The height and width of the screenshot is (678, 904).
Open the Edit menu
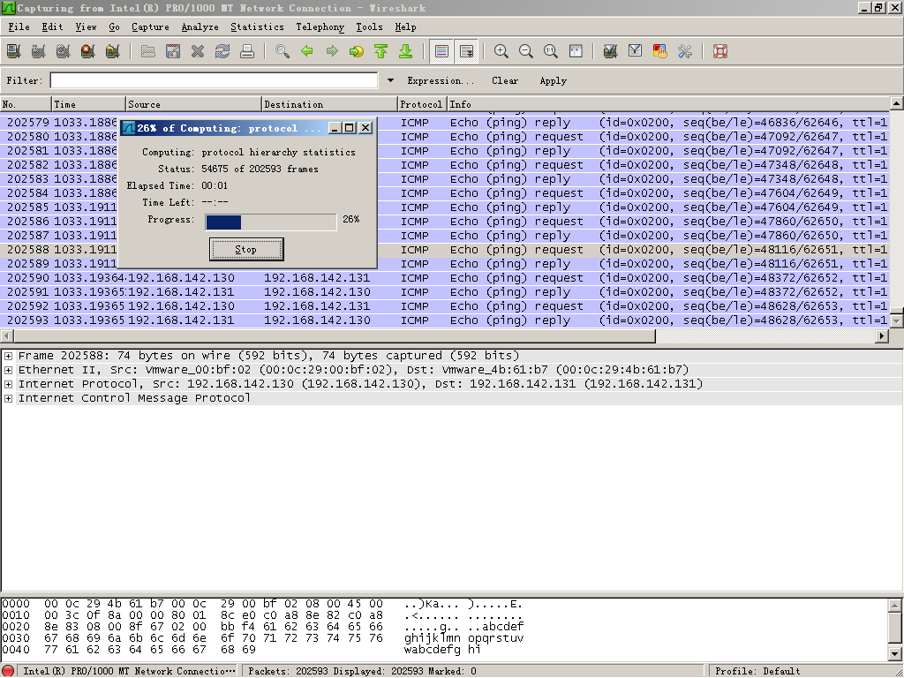point(52,26)
